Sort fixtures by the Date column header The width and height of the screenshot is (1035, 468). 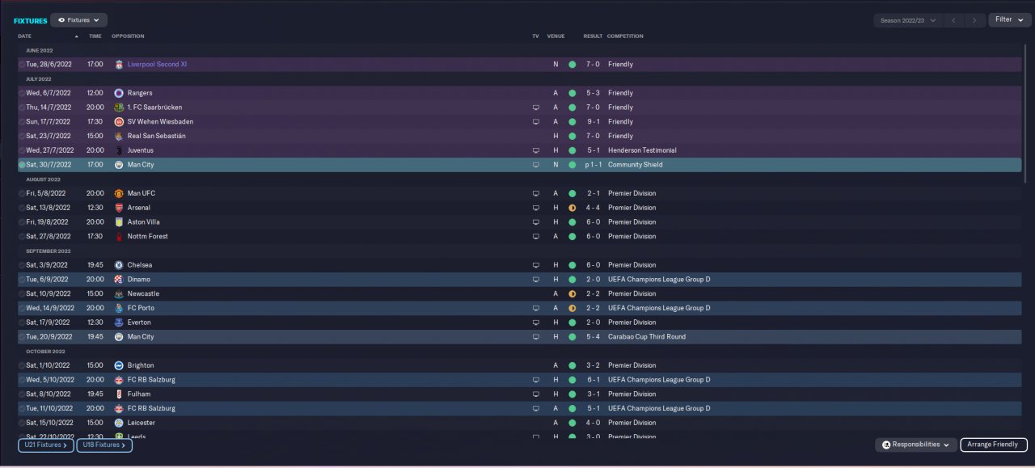[25, 36]
